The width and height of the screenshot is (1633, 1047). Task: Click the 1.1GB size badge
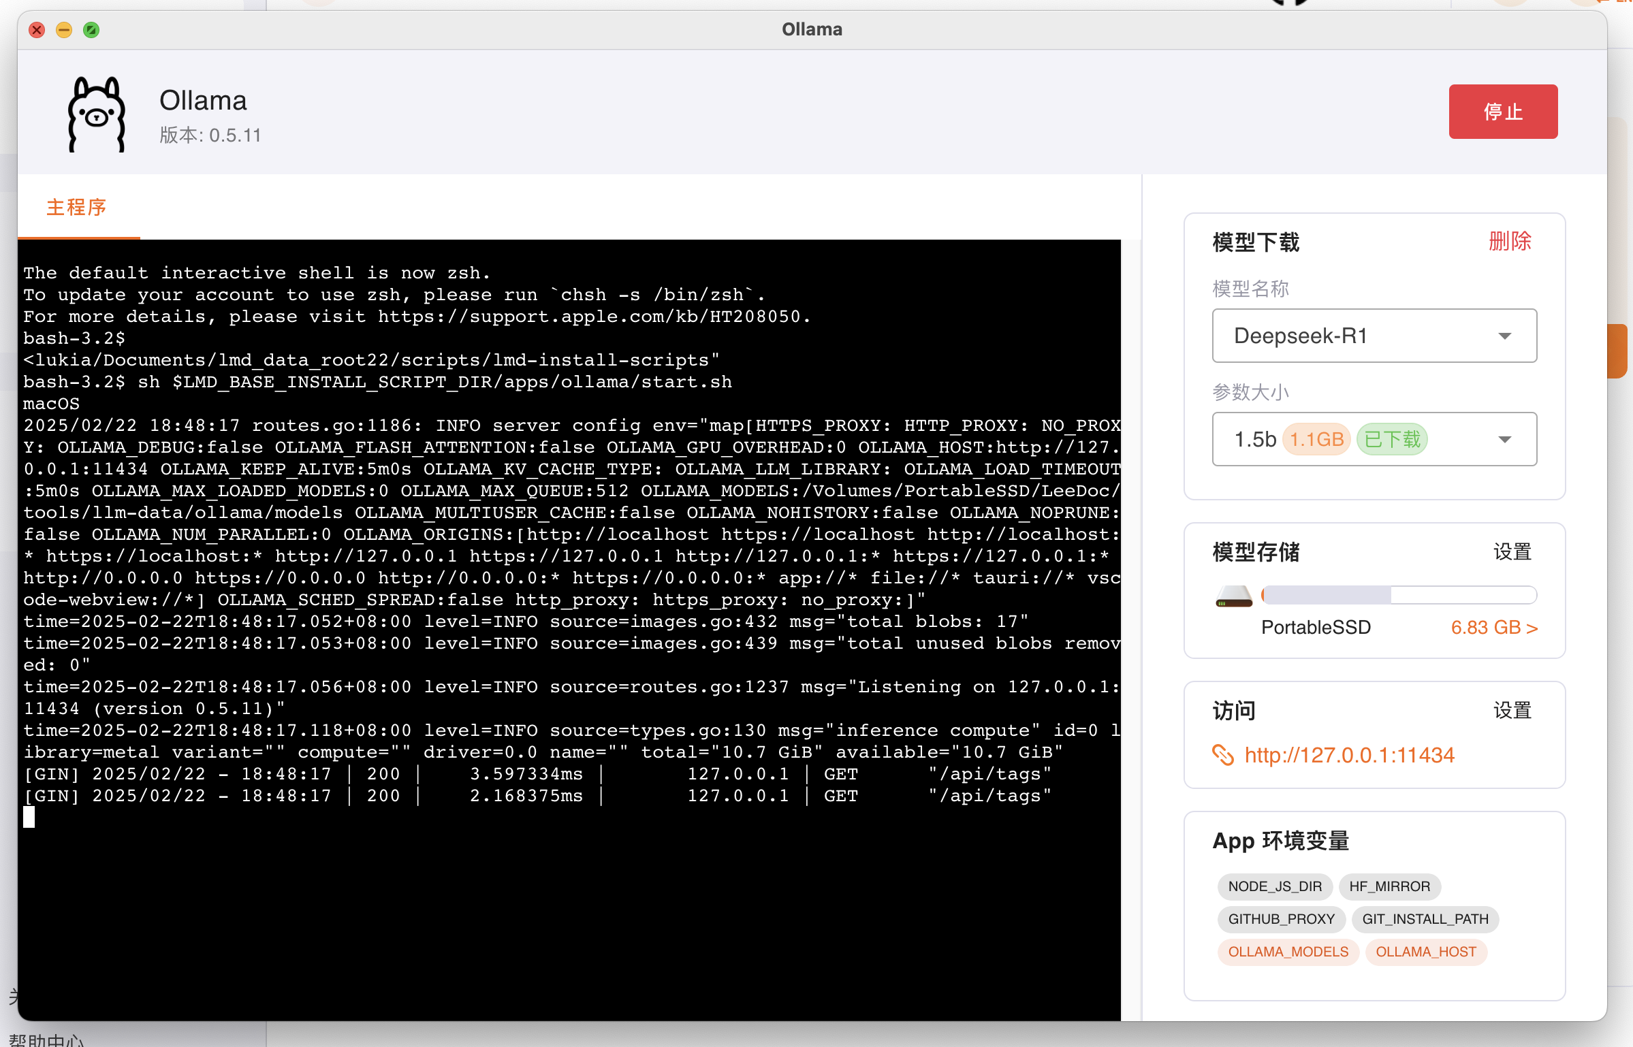click(1316, 439)
